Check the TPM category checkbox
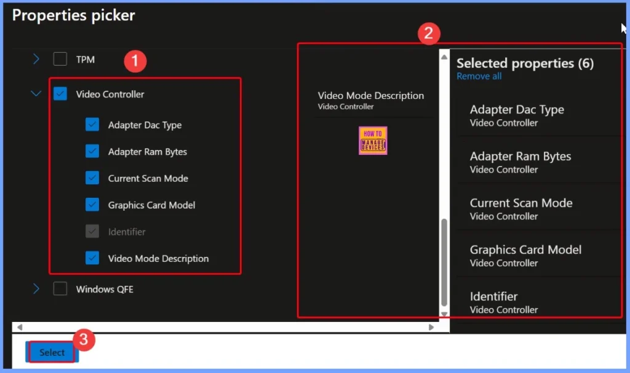 click(60, 60)
